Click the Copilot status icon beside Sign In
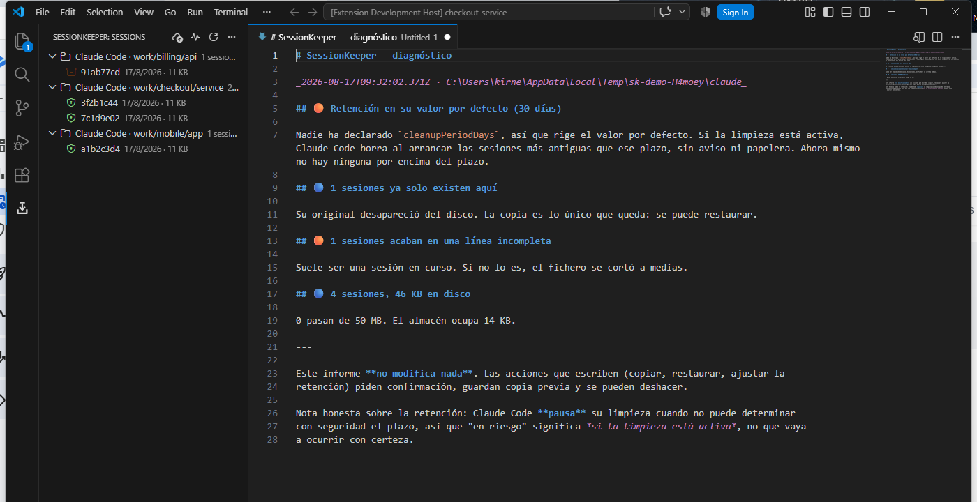This screenshot has width=977, height=502. pos(706,12)
